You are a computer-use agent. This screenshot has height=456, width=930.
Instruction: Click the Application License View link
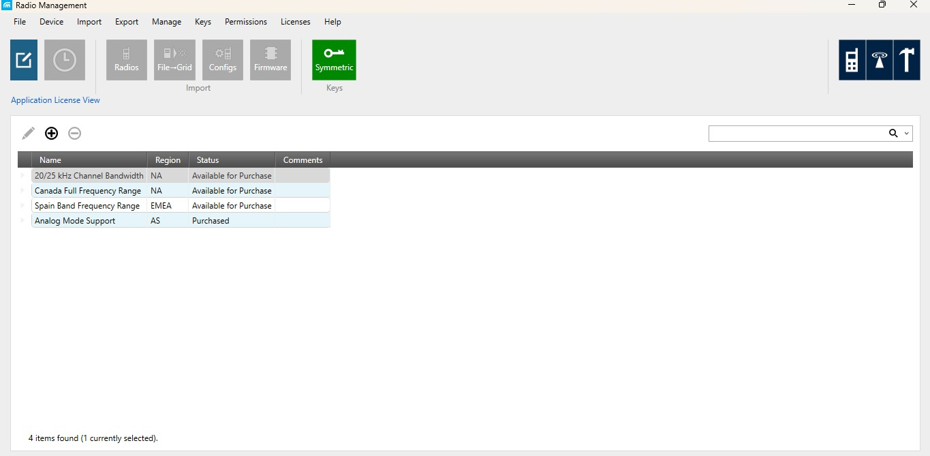(x=55, y=100)
